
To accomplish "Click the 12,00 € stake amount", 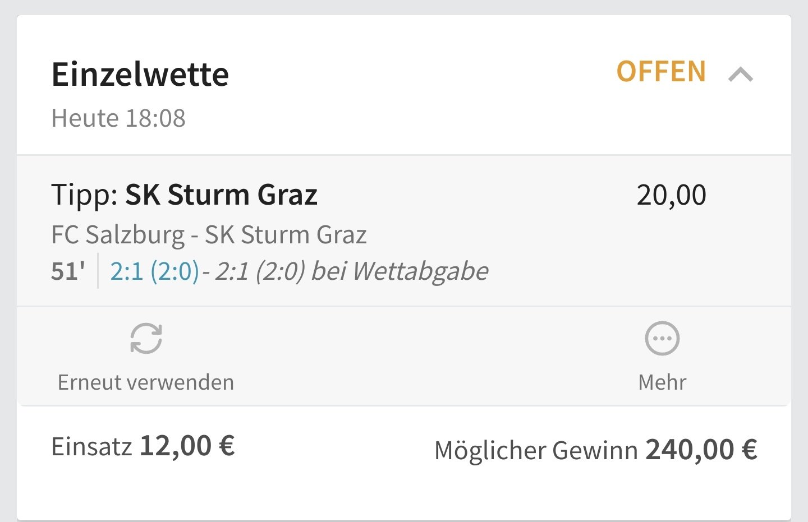I will coord(187,446).
